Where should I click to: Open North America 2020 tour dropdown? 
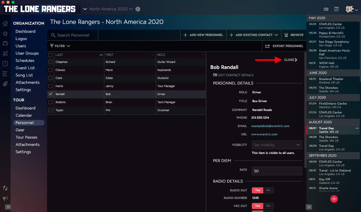[111, 9]
